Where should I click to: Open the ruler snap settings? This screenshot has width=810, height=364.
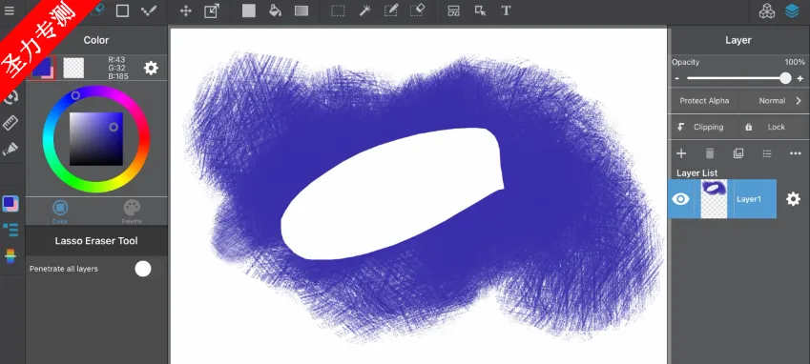pos(10,123)
